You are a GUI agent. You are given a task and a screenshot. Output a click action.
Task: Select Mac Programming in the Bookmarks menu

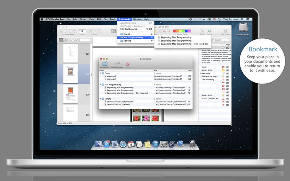tap(136, 37)
